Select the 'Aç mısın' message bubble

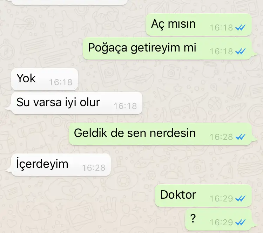tap(199, 25)
